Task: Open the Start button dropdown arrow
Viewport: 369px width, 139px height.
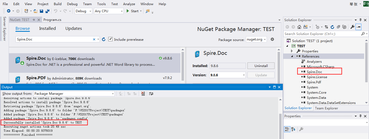Action: [x=141, y=11]
